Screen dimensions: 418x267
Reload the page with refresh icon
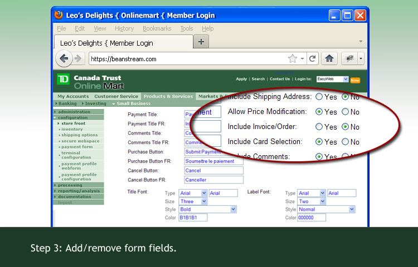[313, 58]
